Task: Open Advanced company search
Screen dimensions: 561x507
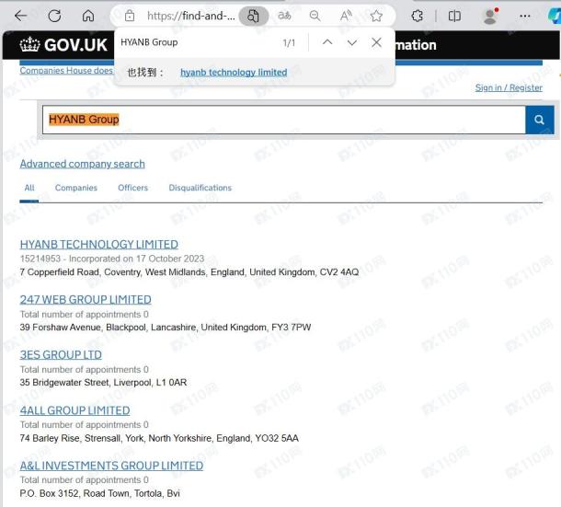Action: coord(82,164)
